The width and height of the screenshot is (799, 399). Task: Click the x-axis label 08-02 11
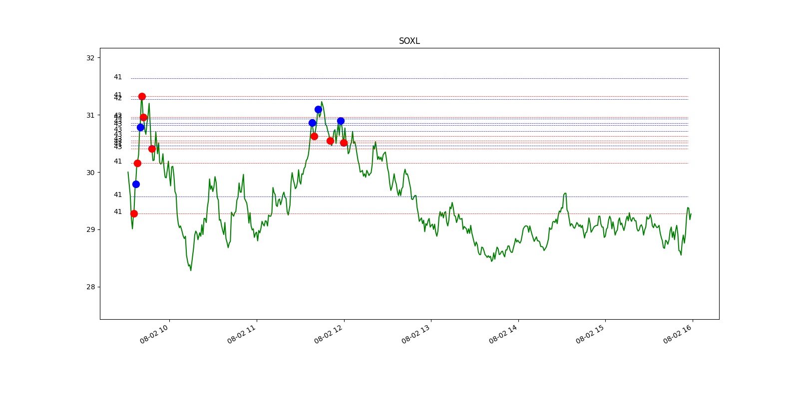[x=242, y=334]
